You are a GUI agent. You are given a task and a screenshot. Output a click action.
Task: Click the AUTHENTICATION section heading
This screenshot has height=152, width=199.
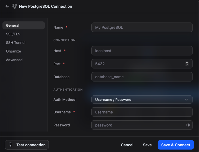(68, 89)
